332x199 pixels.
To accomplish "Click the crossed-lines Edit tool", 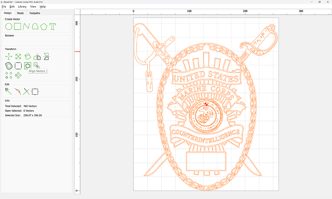I will (26, 92).
